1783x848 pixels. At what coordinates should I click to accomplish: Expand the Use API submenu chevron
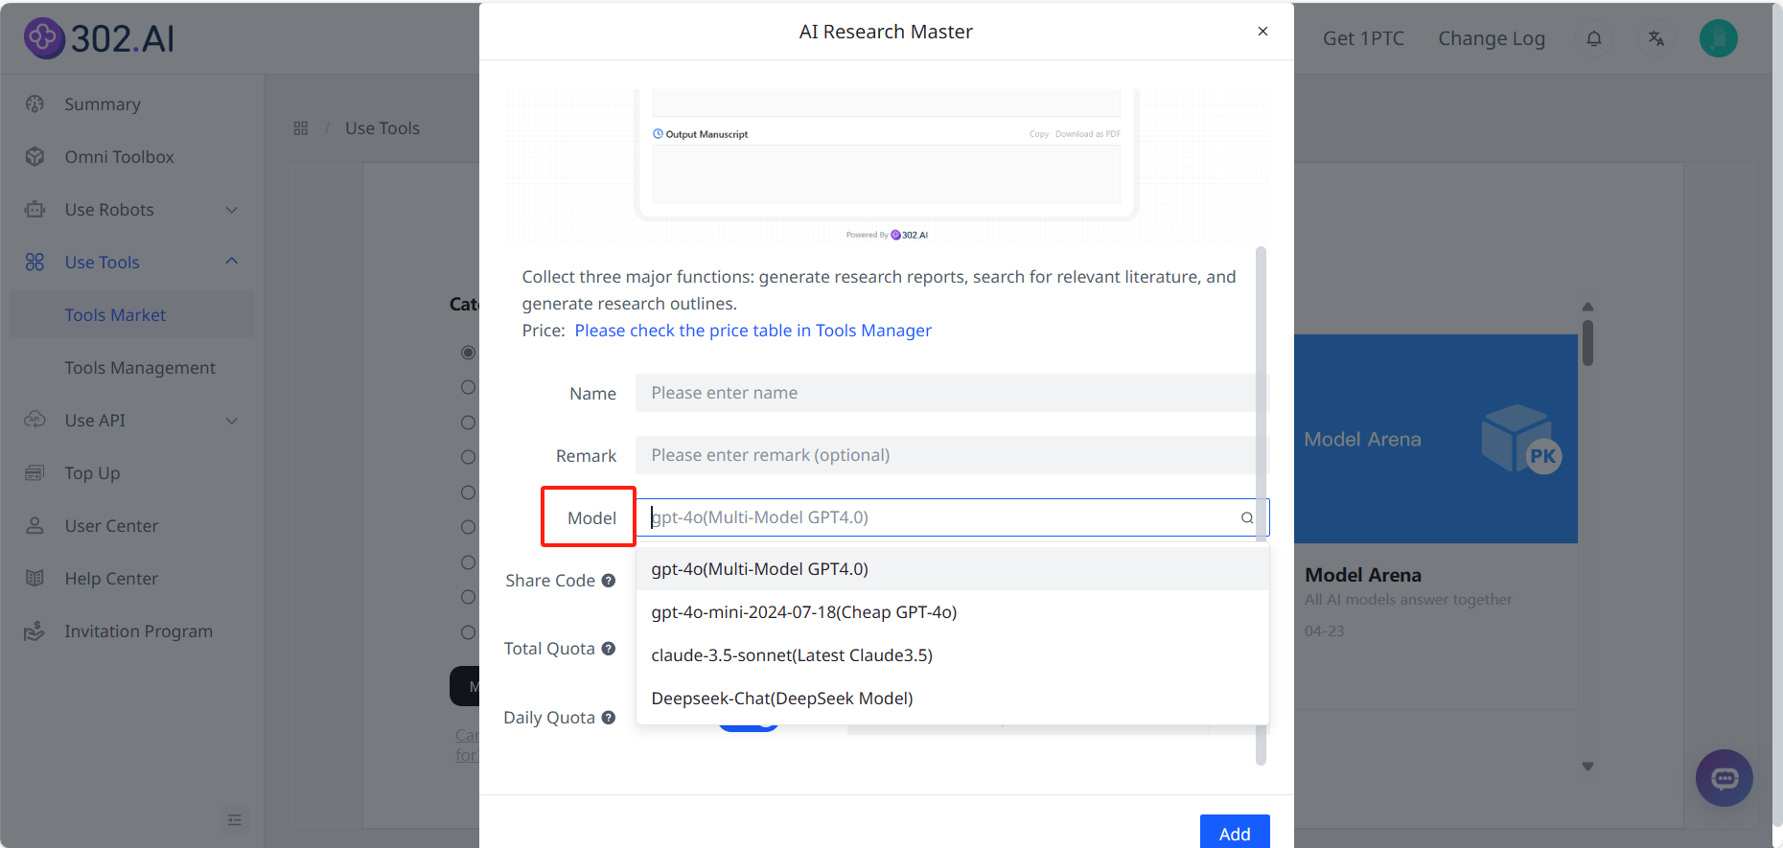coord(231,421)
